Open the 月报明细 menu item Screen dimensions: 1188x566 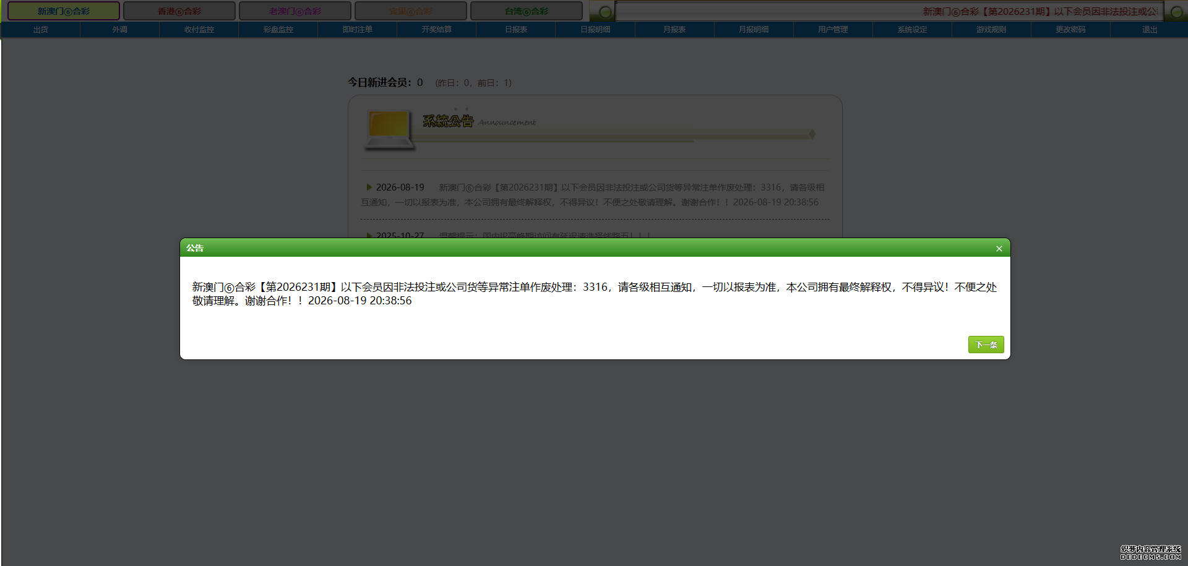[754, 30]
